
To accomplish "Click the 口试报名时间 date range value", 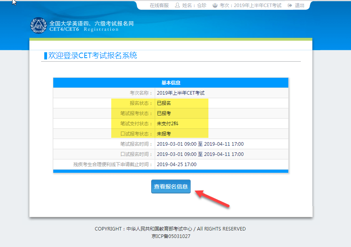I will [x=200, y=154].
